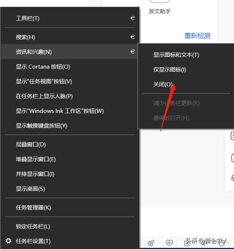Image resolution: width=234 pixels, height=249 pixels.
Task: Select 仅显示图标(I) in submenu
Action: (186, 70)
